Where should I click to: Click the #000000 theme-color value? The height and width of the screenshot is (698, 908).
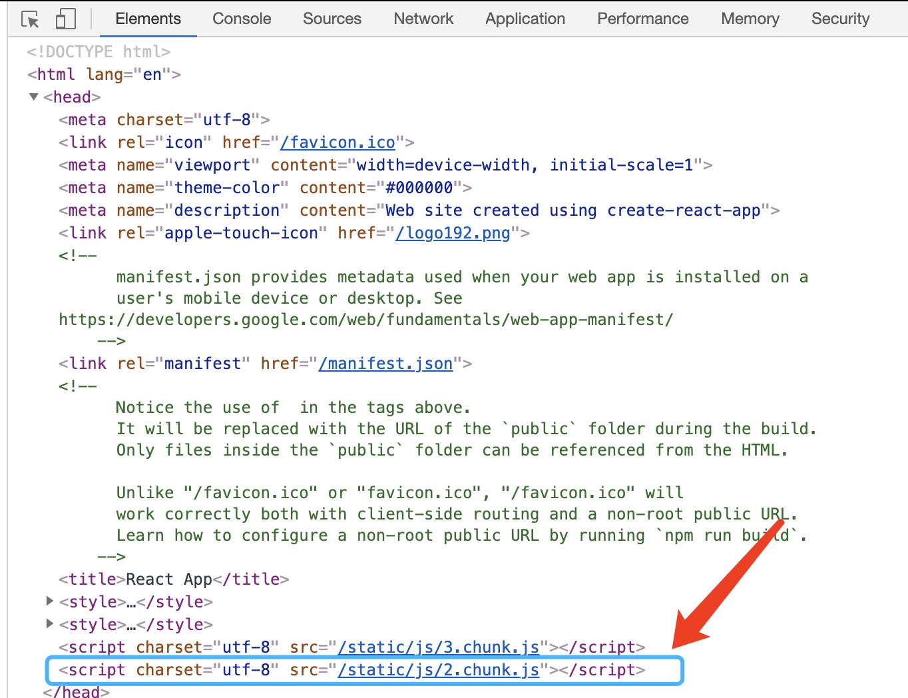point(419,188)
